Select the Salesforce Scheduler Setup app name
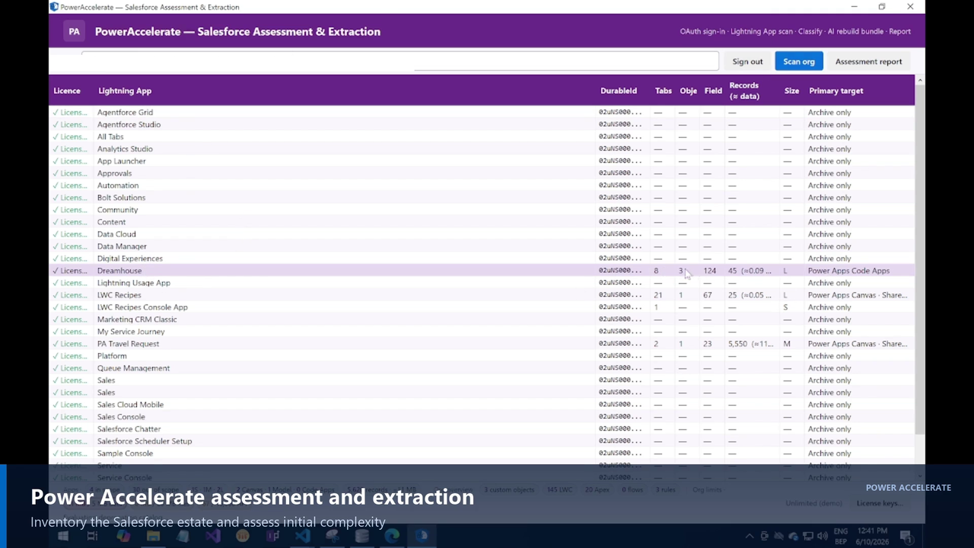The image size is (974, 548). point(145,441)
